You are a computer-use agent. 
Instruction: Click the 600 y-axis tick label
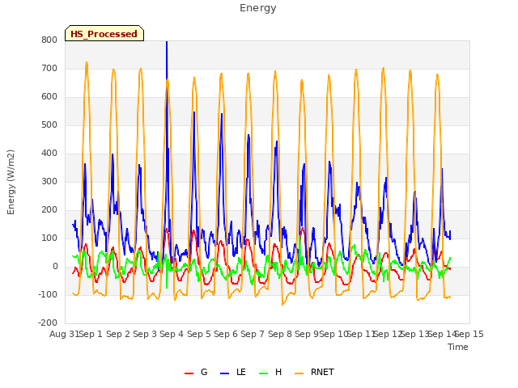[x=49, y=97]
